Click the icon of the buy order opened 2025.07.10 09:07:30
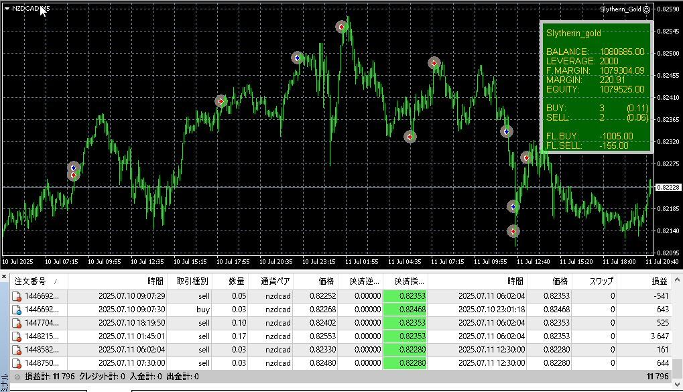 pyautogui.click(x=17, y=310)
